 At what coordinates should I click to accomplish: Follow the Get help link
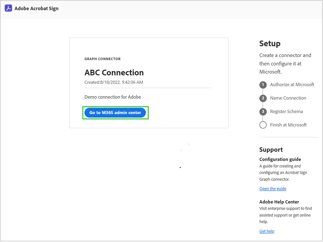(266, 231)
